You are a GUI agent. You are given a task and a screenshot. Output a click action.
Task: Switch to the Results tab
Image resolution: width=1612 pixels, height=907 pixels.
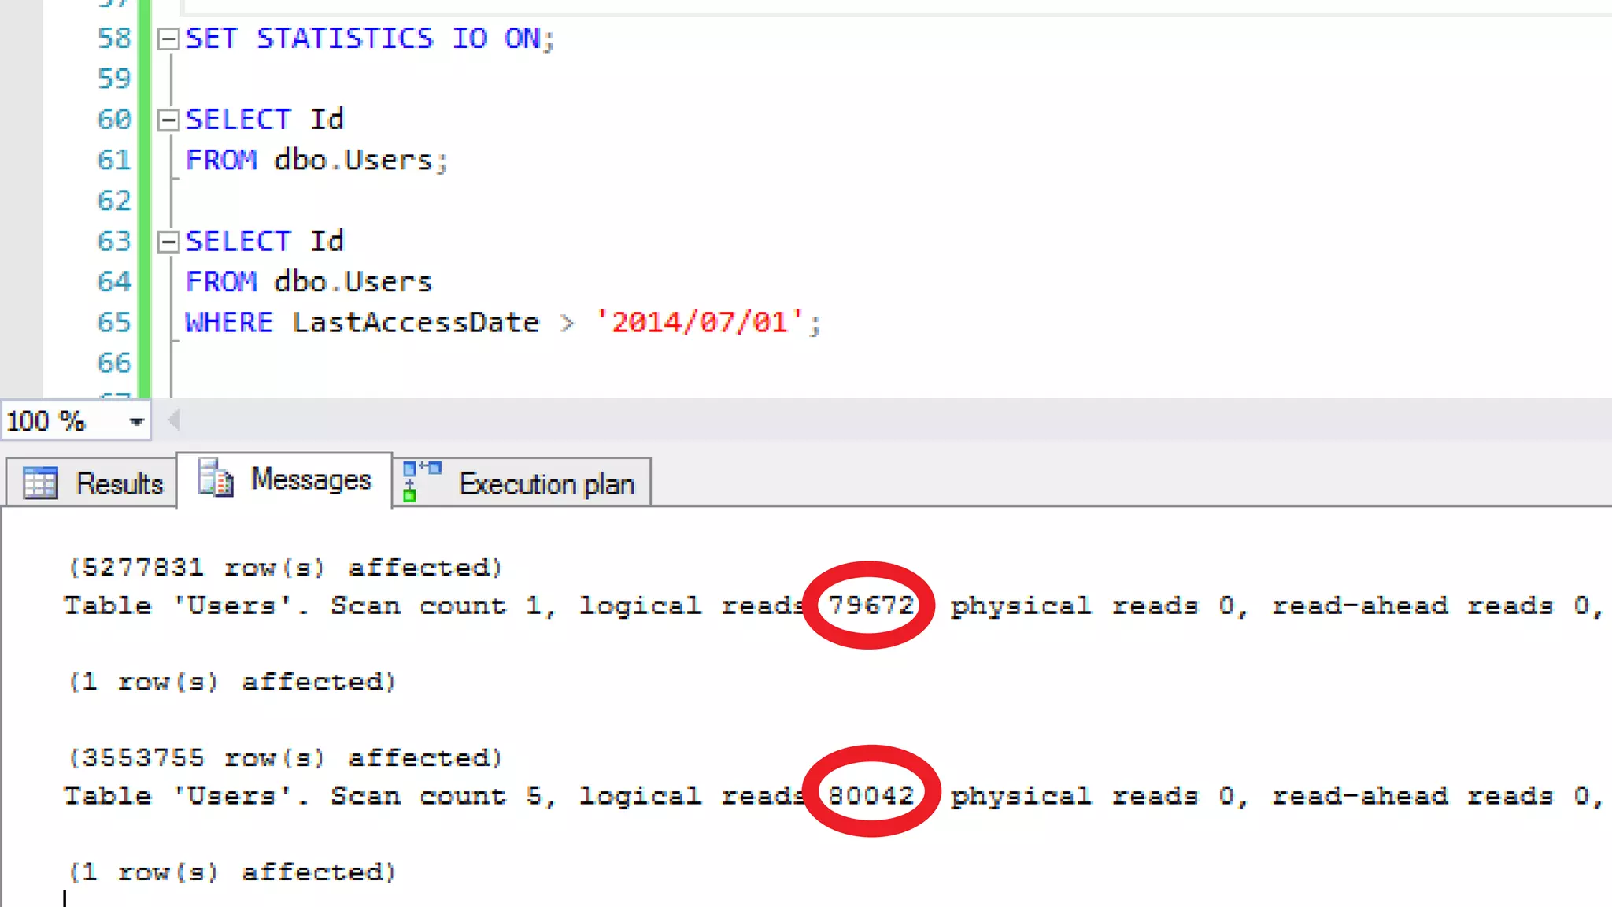pyautogui.click(x=118, y=483)
